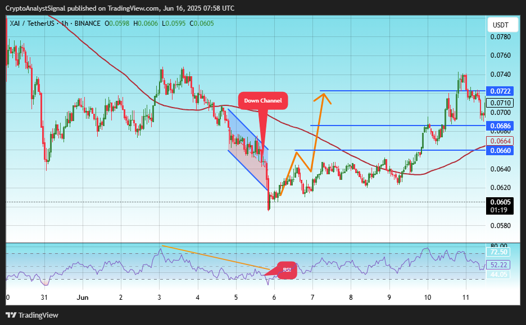Click the 0.0640 price axis tick

pyautogui.click(x=501, y=169)
